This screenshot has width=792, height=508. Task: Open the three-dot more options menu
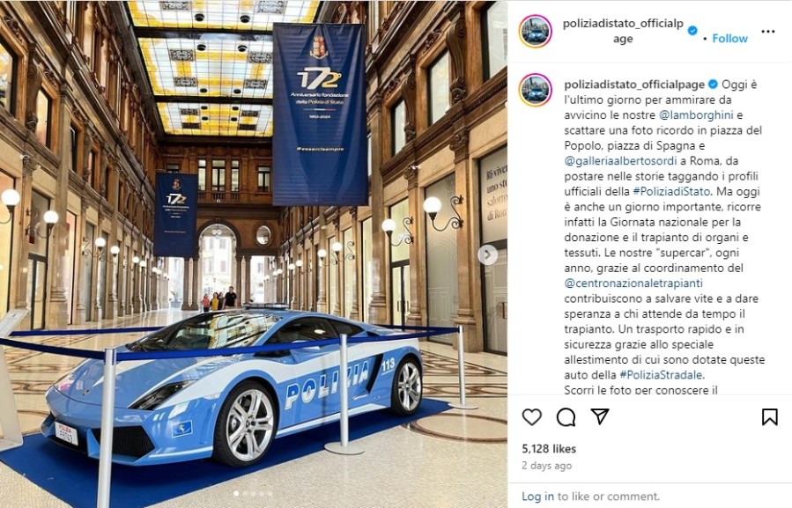point(767,32)
